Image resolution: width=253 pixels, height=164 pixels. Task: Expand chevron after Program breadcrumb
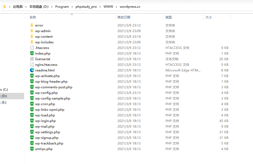[72, 7]
